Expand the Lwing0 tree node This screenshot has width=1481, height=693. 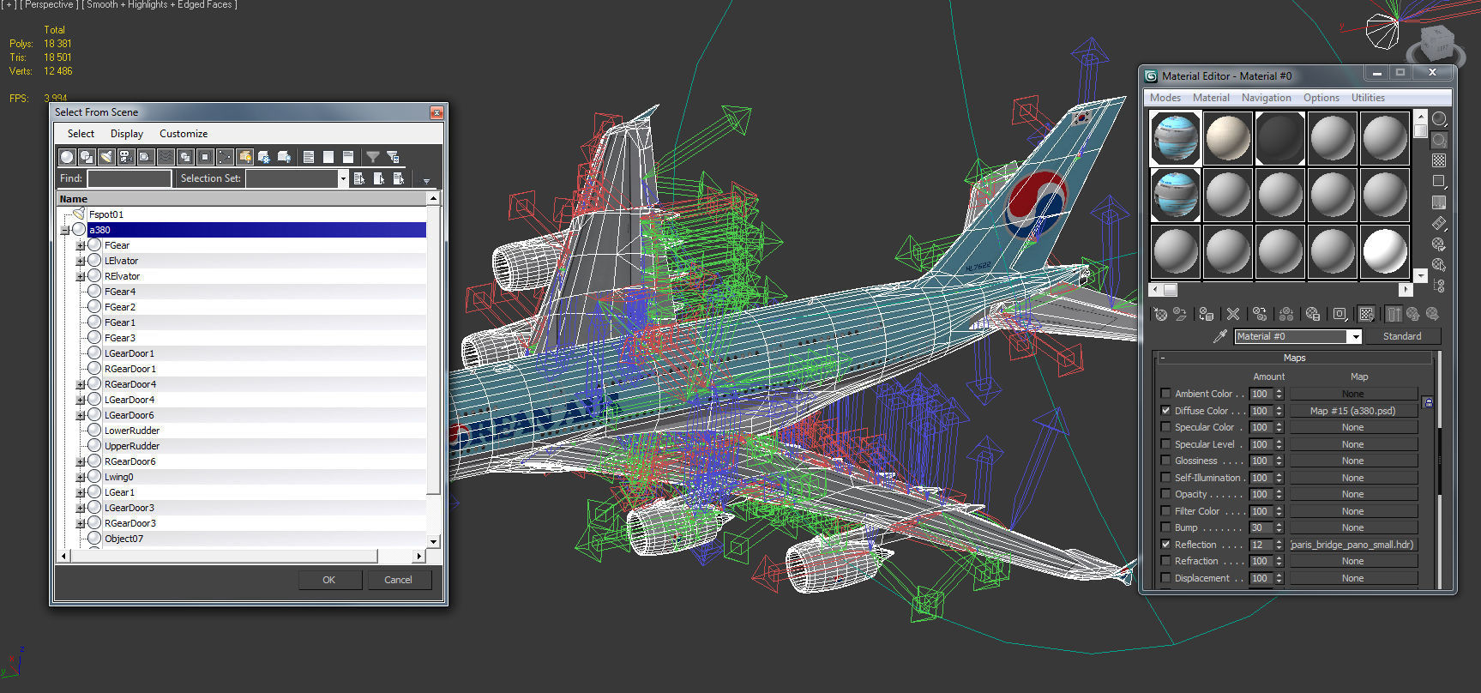coord(80,477)
